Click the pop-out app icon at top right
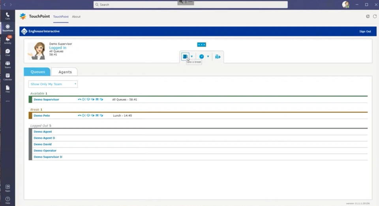This screenshot has height=206, width=379. (x=368, y=17)
